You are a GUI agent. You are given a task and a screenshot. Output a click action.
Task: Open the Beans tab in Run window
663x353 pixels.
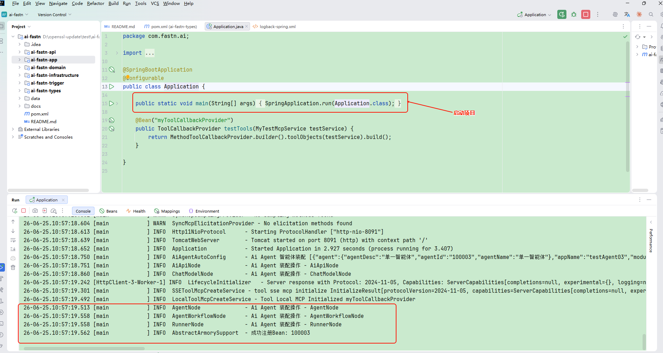point(109,211)
